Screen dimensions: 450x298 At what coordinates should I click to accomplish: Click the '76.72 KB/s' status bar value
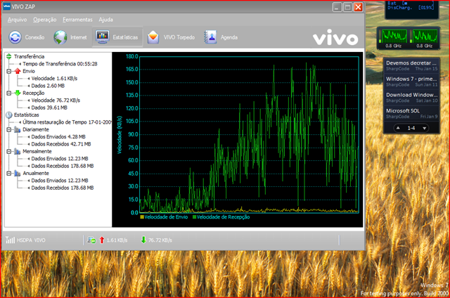(160, 240)
